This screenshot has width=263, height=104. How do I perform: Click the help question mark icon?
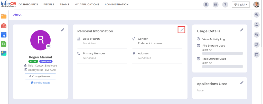225,5
